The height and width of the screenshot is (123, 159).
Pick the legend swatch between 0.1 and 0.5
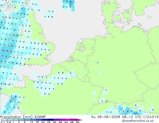point(4,120)
